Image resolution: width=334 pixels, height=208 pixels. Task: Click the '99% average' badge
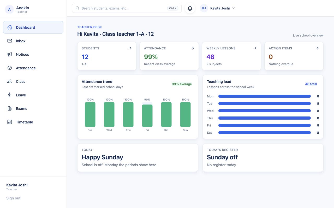click(x=182, y=84)
